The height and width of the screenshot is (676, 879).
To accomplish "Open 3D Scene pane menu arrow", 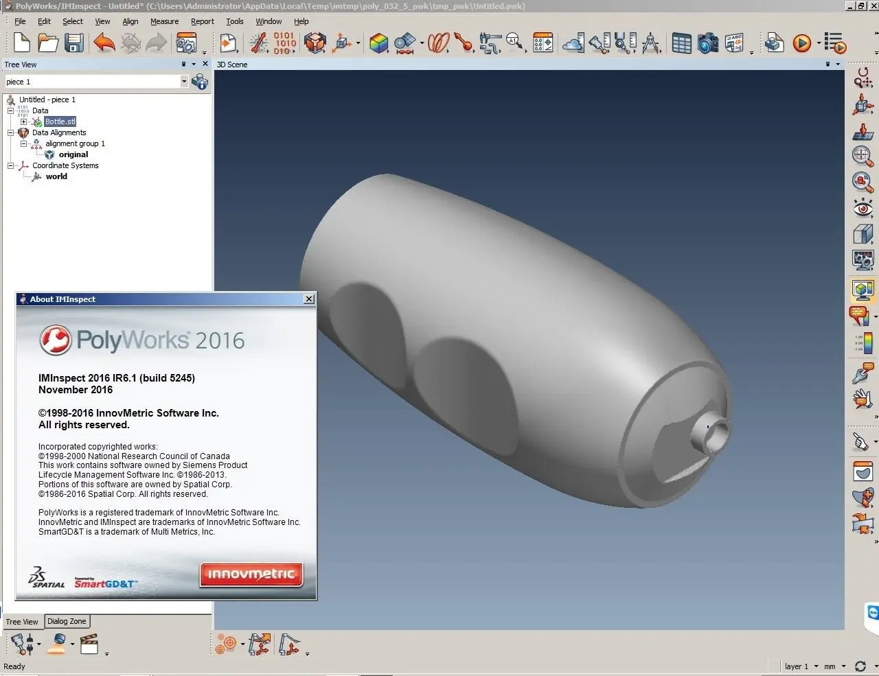I will tap(838, 64).
